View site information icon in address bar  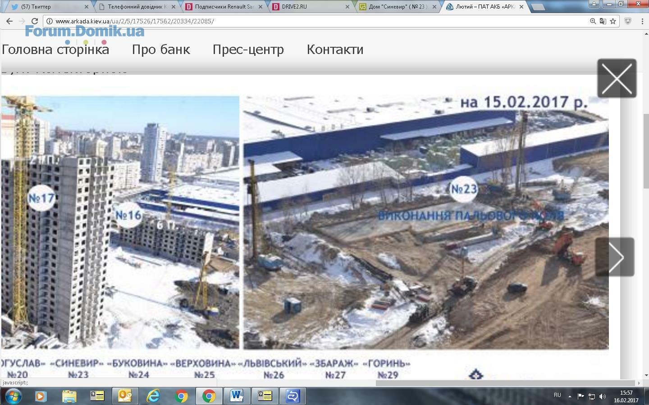[x=50, y=21]
